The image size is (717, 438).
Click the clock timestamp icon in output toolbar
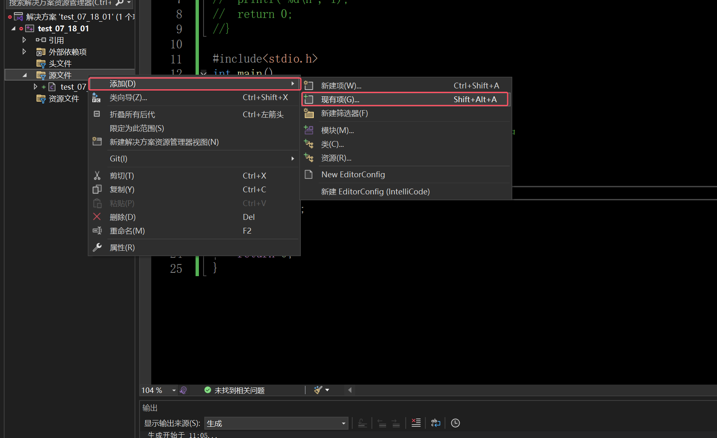pos(455,423)
